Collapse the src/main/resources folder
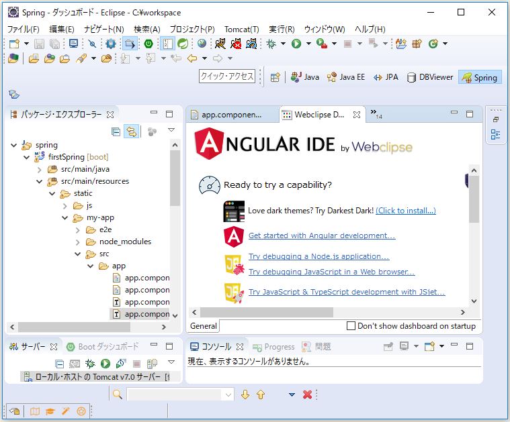510x422 pixels. coord(40,181)
